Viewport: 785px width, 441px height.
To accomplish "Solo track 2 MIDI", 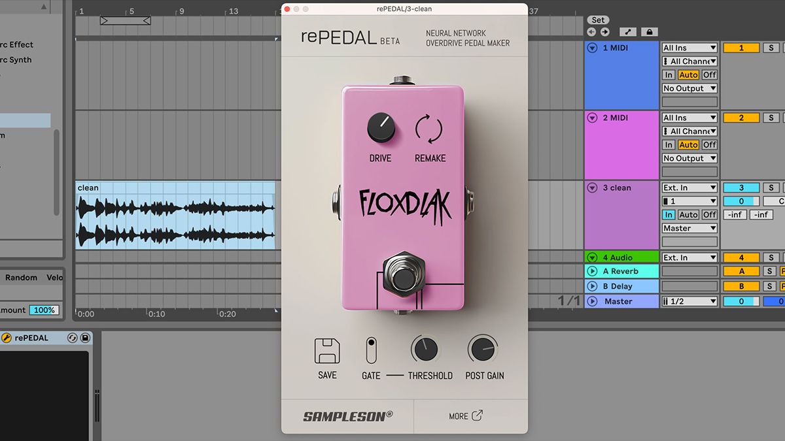I will click(x=771, y=118).
